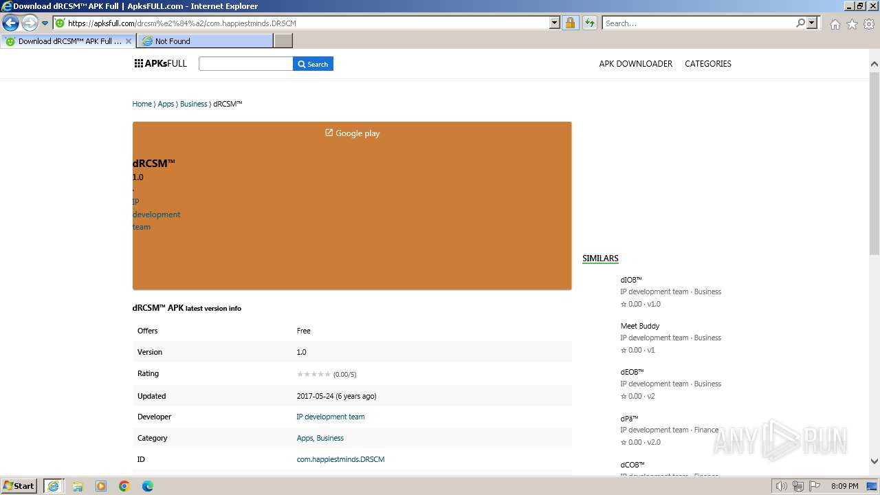Select the Free value in the Offers row
The height and width of the screenshot is (495, 880).
pyautogui.click(x=303, y=331)
